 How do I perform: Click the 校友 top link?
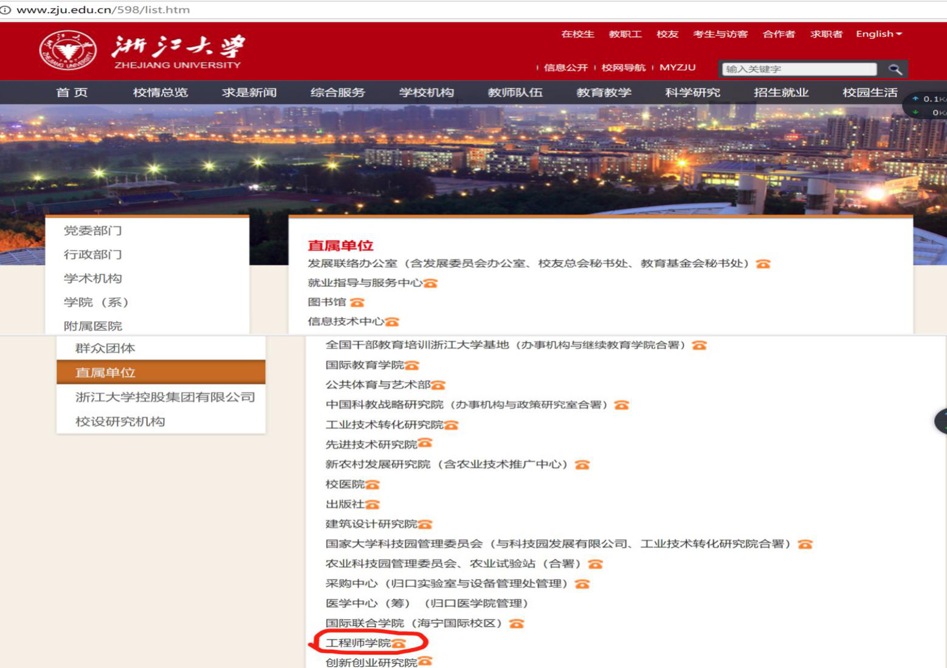[667, 34]
